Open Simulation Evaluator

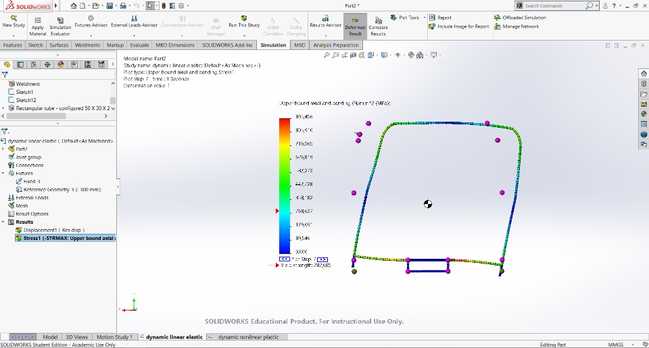click(x=60, y=27)
